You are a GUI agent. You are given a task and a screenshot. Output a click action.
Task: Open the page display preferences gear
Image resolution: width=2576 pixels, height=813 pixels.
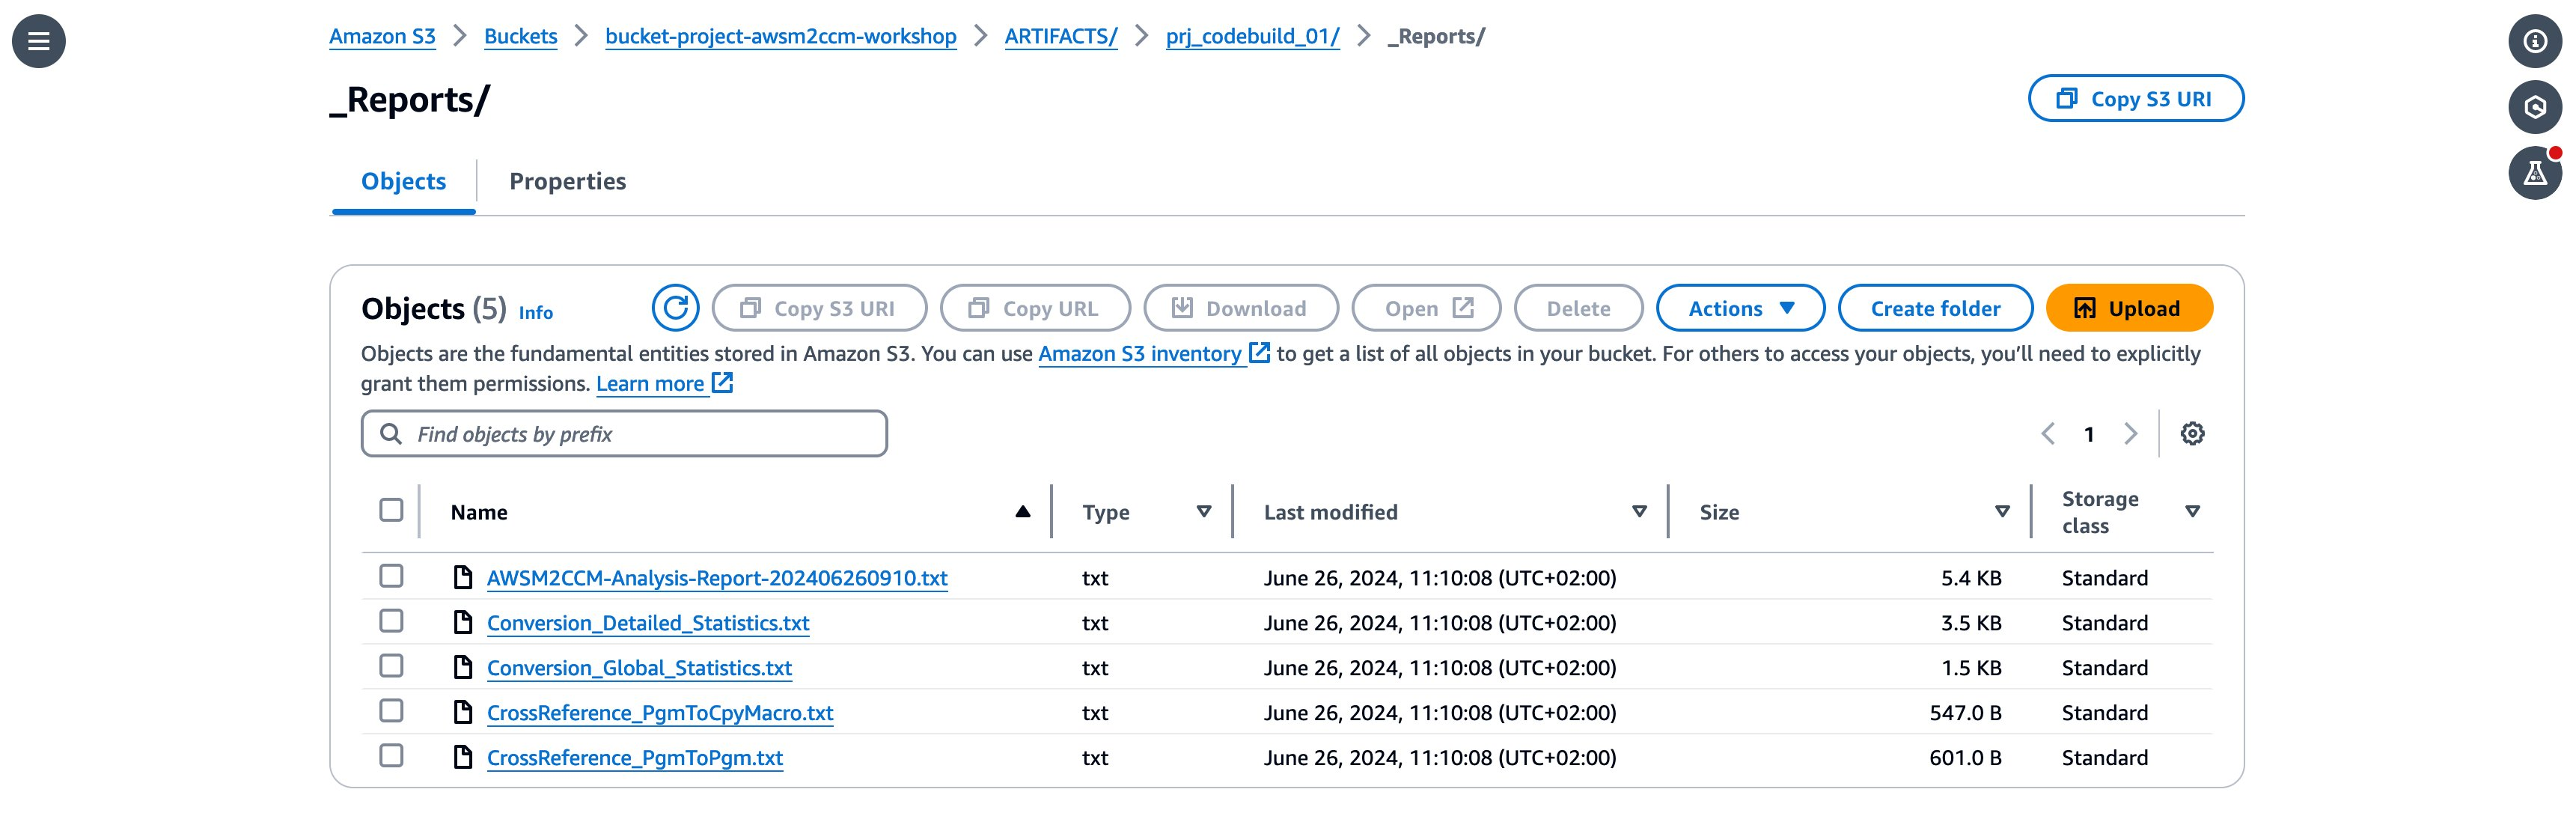pos(2193,433)
